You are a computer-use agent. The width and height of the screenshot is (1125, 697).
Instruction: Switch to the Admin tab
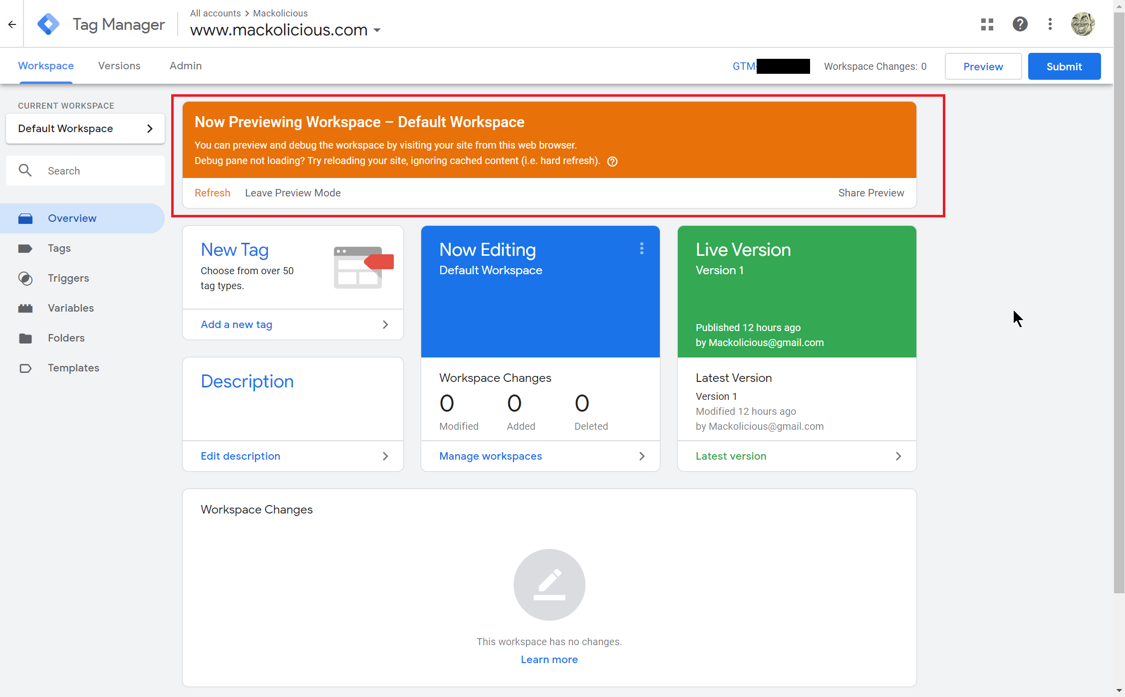pos(186,66)
